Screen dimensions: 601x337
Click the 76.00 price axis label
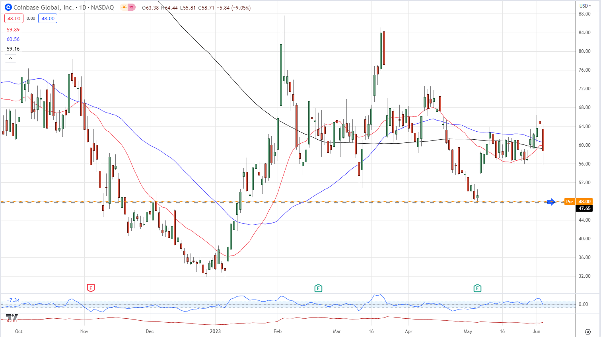tap(585, 70)
